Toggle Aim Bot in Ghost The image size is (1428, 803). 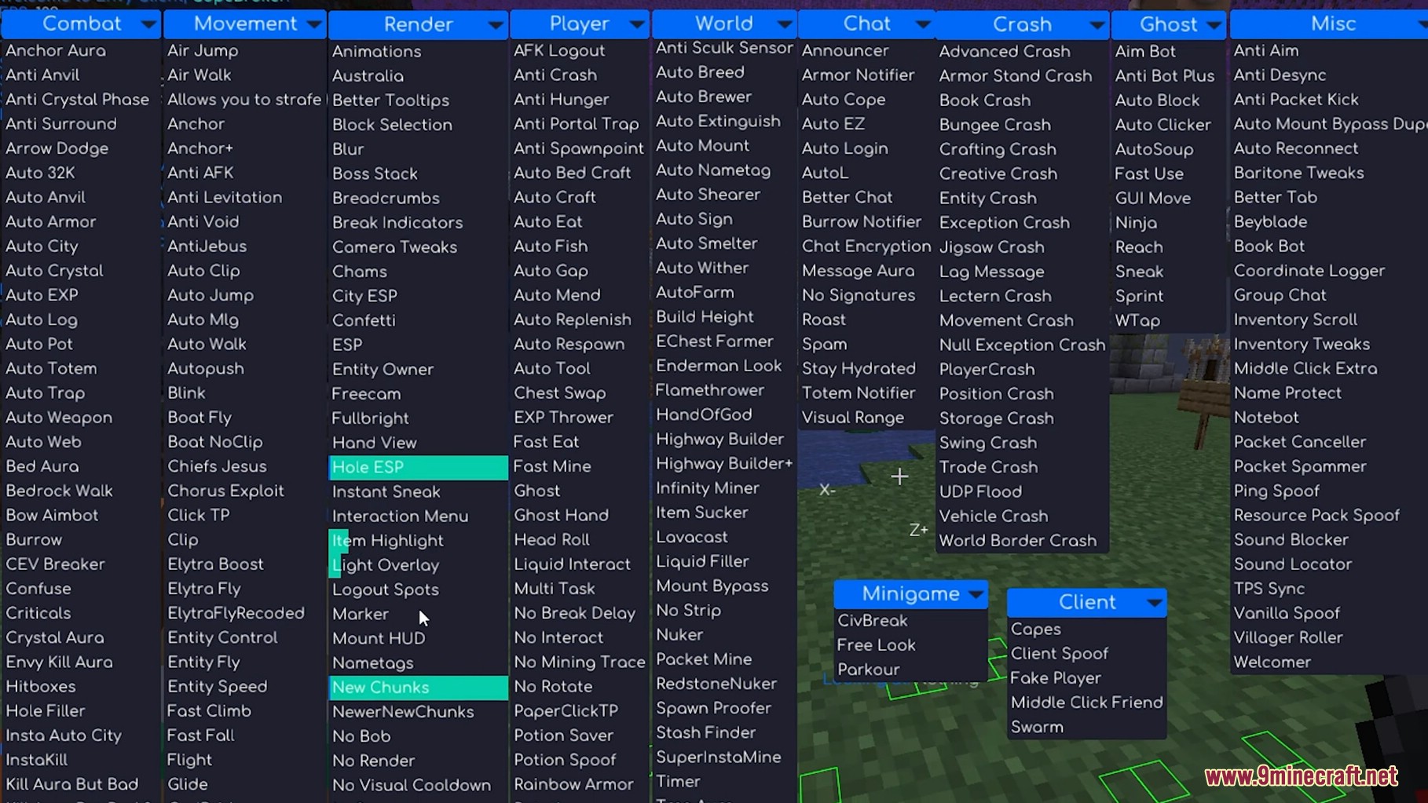tap(1169, 51)
